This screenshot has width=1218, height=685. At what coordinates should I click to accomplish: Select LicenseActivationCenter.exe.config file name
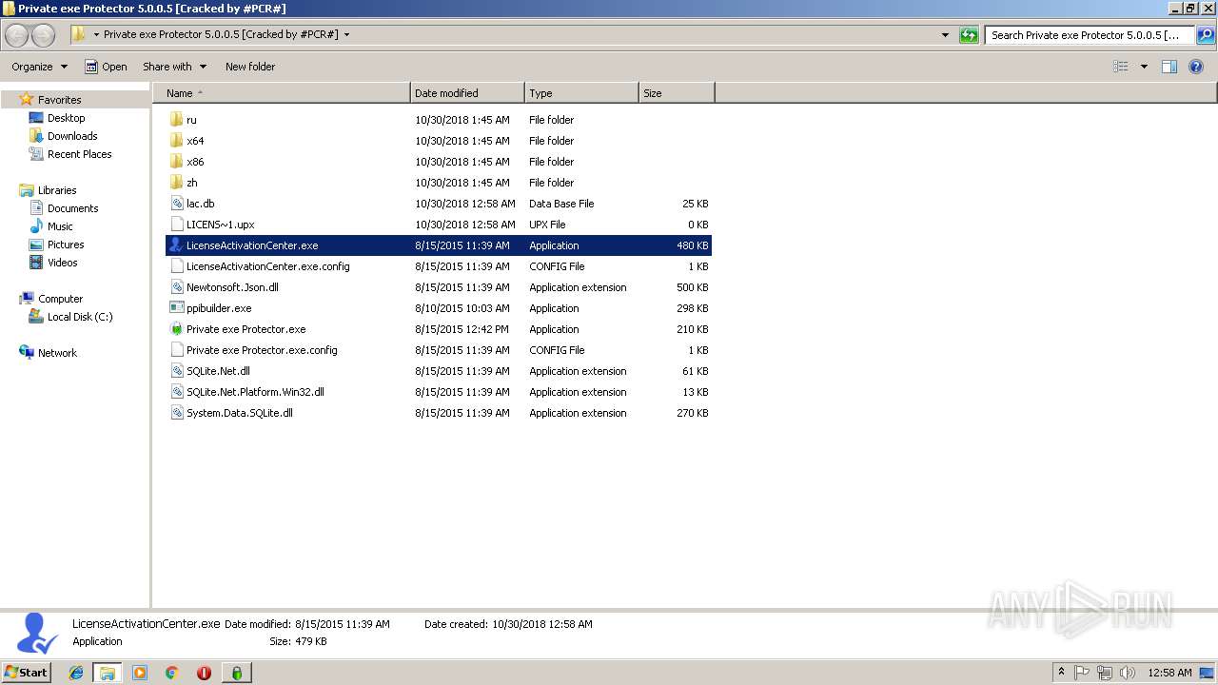click(267, 266)
